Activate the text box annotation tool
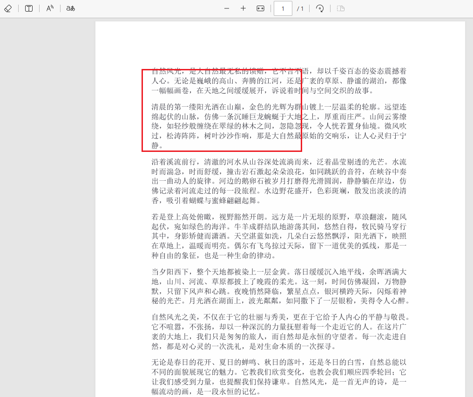Screen dimensions: 473x397 [x=28, y=8]
